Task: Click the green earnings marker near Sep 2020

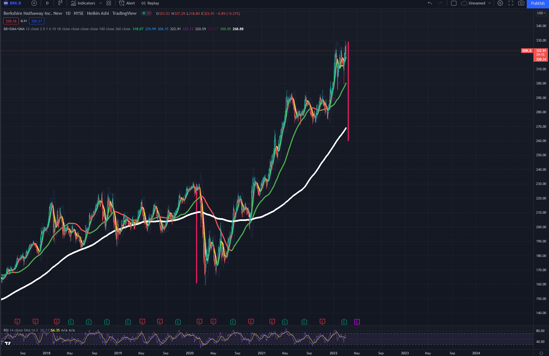Action: pos(233,322)
